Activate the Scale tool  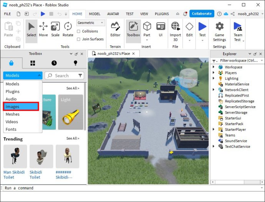[x=55, y=29]
